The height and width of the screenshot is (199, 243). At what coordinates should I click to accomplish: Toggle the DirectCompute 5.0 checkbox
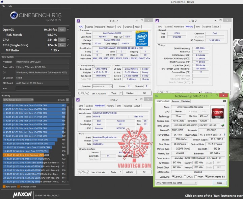pos(206,177)
